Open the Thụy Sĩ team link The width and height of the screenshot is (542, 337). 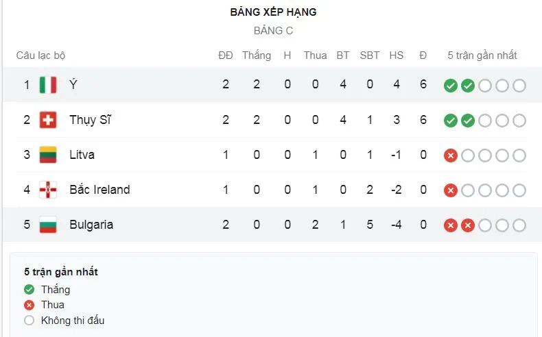click(x=90, y=120)
